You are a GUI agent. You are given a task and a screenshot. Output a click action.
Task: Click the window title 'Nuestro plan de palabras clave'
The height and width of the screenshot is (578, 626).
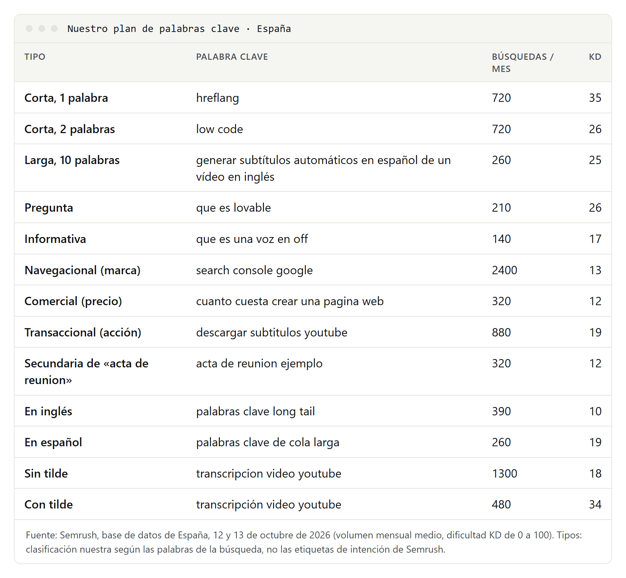(153, 29)
